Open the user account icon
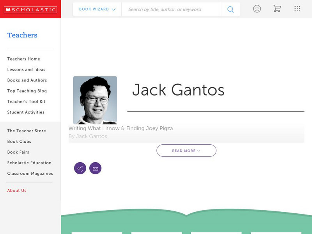 tap(257, 9)
